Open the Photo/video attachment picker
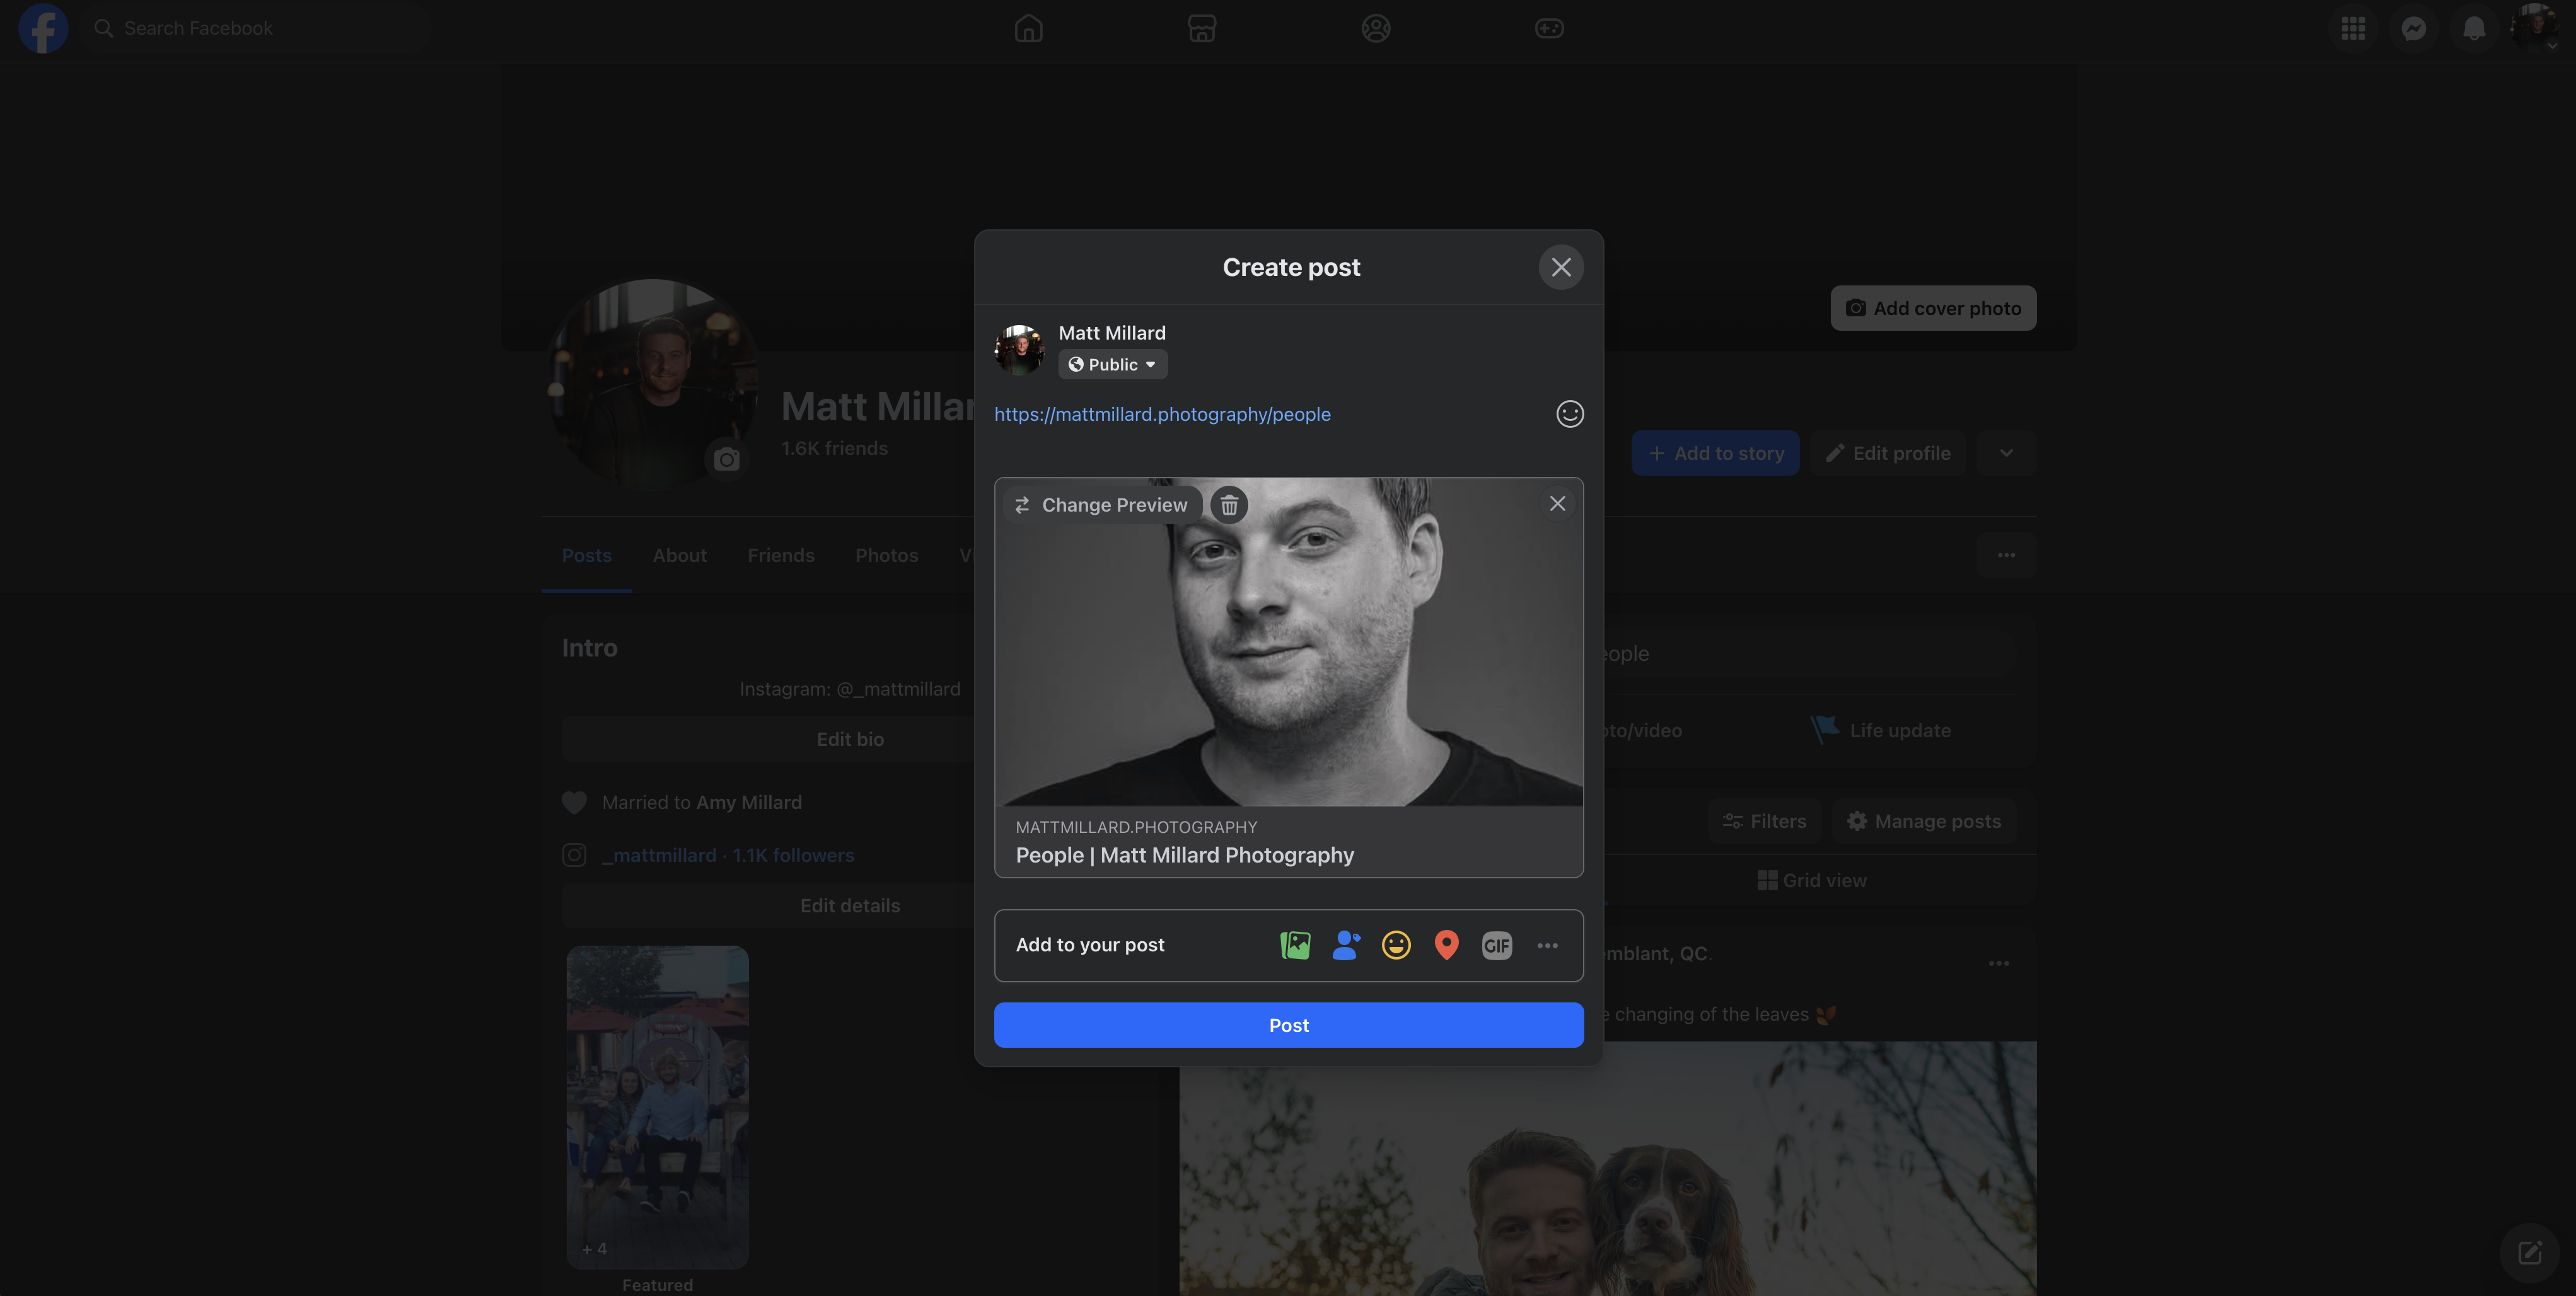 click(x=1295, y=944)
